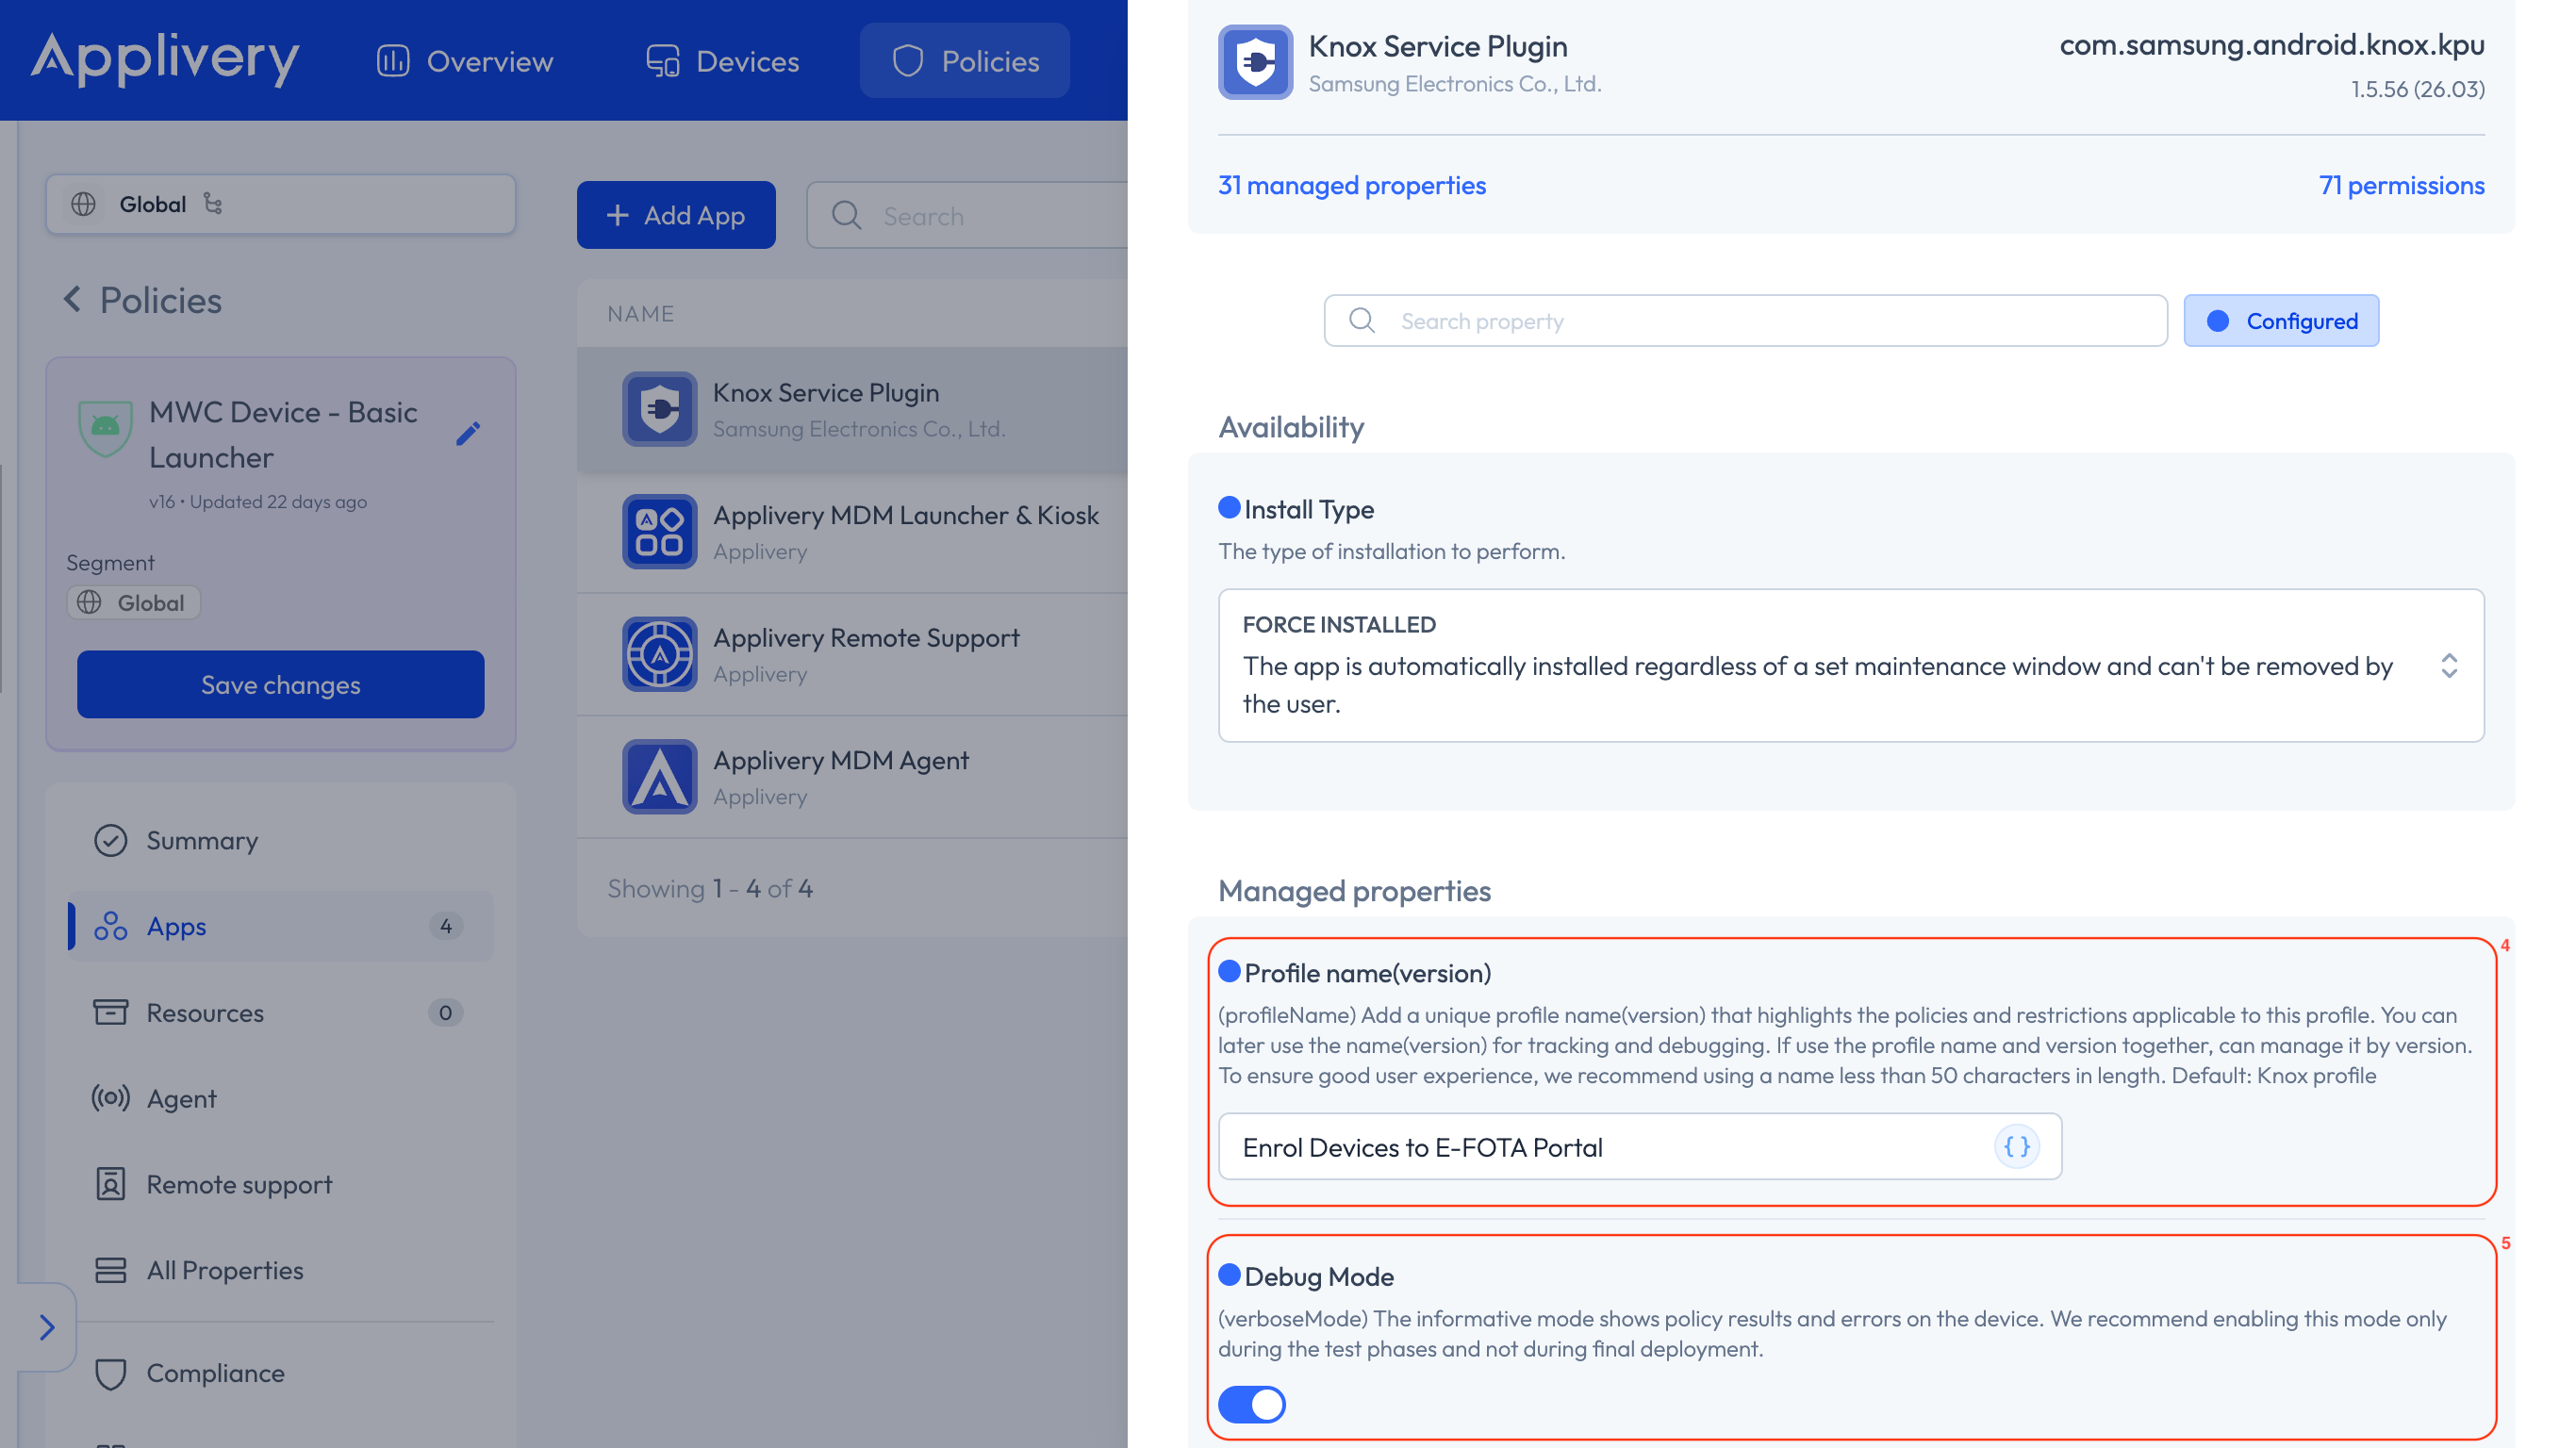
Task: Open the Install Type selection chevron
Action: 2449,665
